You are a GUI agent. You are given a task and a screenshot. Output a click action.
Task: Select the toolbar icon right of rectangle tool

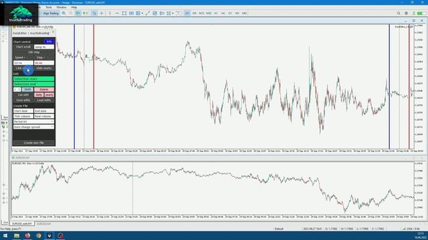pos(131,13)
